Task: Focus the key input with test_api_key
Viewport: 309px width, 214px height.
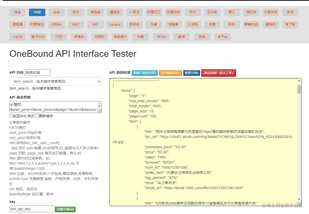Action: pyautogui.click(x=32, y=209)
